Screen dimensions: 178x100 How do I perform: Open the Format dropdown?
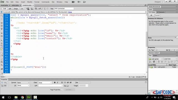coord(23,83)
